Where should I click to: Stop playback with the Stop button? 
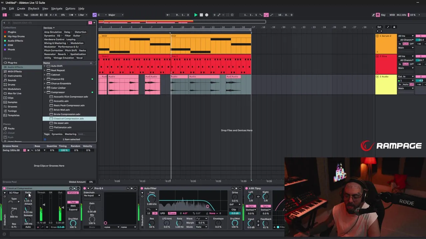(201, 15)
